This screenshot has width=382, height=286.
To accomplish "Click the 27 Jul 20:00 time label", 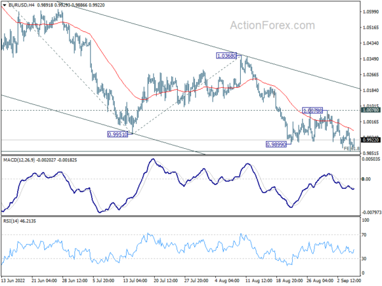I will 197,280.
